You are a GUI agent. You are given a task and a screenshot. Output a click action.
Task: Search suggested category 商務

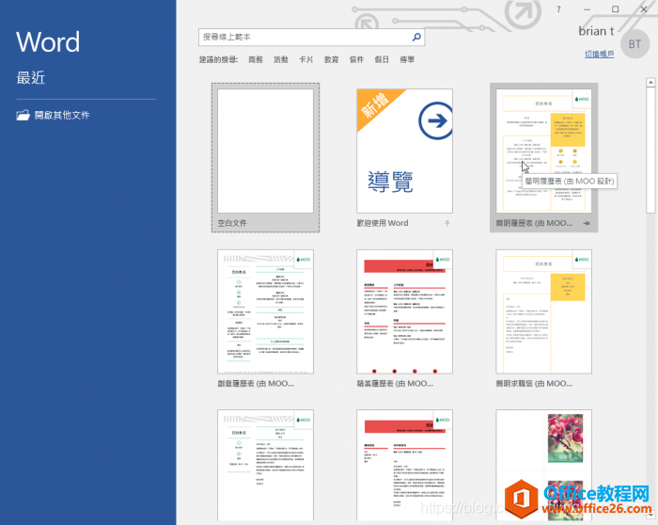[x=255, y=59]
